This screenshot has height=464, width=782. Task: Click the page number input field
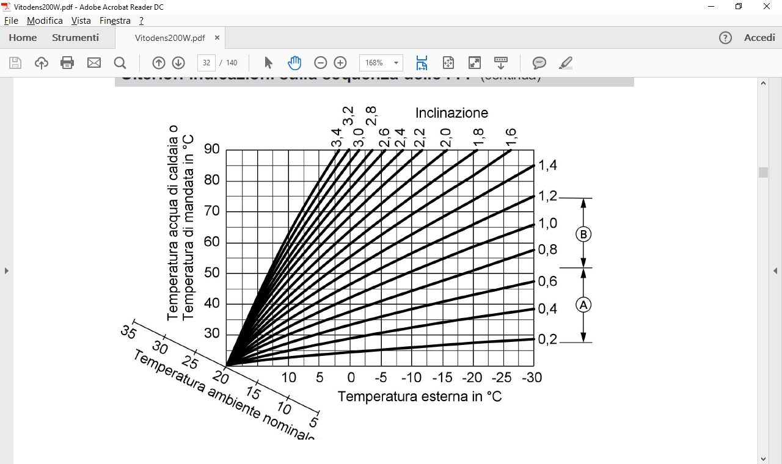(206, 63)
